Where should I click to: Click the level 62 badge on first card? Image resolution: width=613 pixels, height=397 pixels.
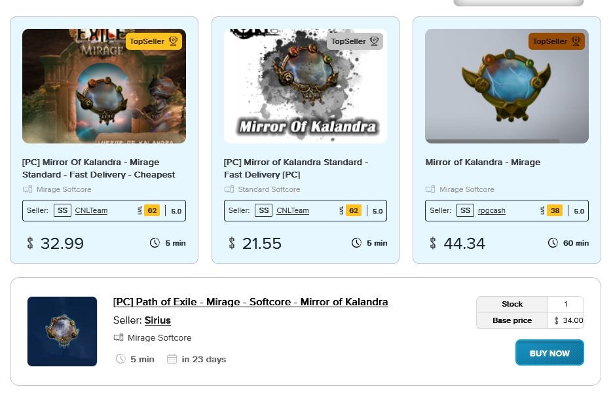point(152,210)
